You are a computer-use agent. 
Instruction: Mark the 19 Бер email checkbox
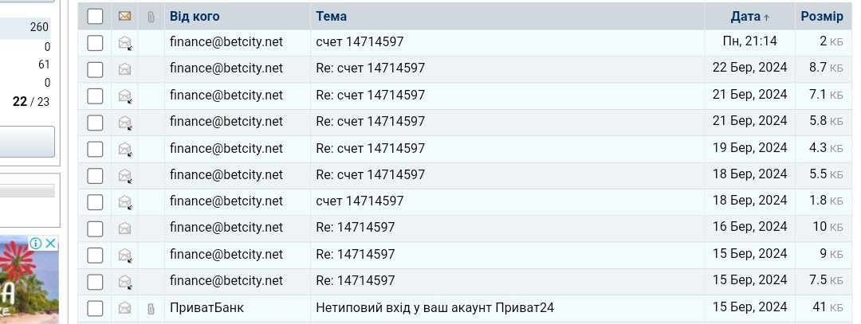click(x=95, y=149)
